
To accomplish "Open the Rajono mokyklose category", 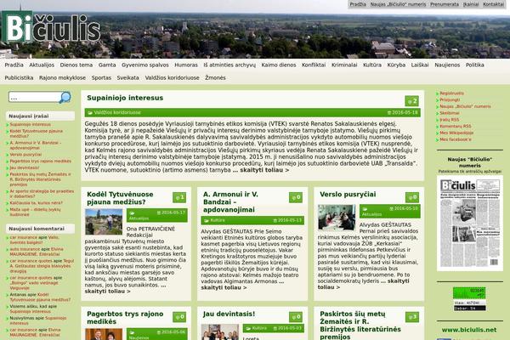I will coord(62,77).
